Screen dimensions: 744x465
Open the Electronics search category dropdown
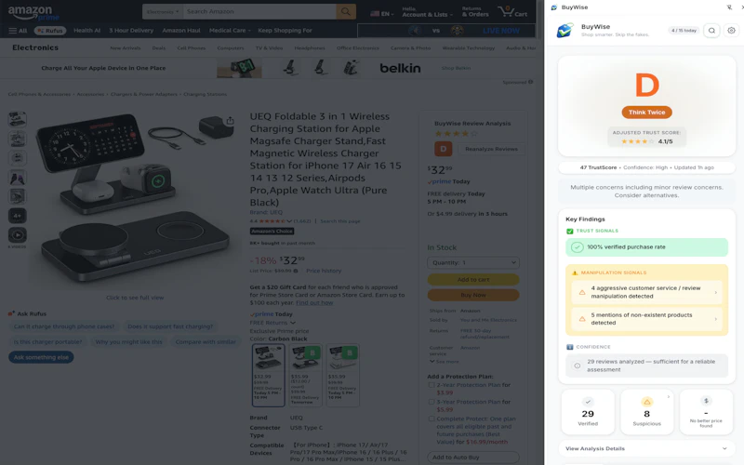tap(163, 11)
